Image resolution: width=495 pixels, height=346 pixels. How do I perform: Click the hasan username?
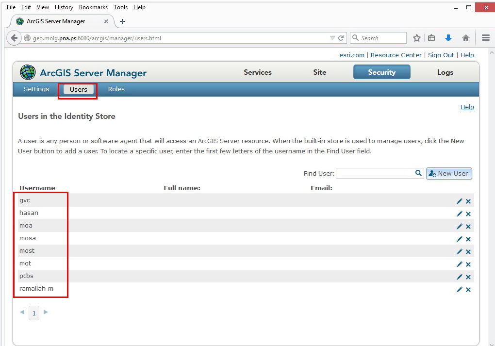click(x=29, y=213)
